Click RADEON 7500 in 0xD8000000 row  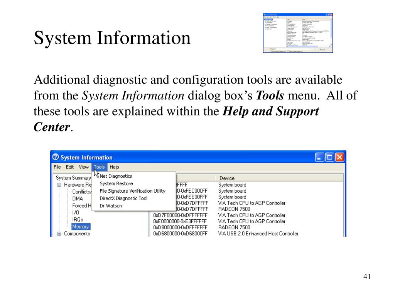pyautogui.click(x=234, y=227)
